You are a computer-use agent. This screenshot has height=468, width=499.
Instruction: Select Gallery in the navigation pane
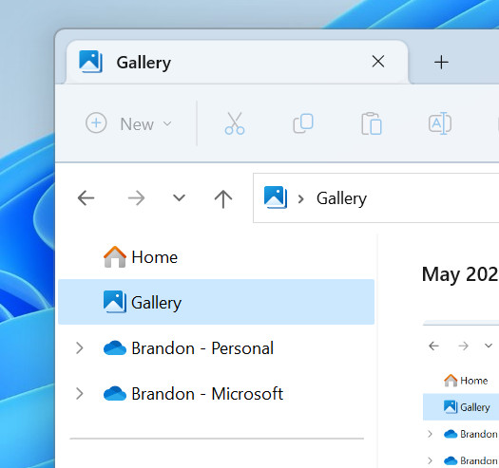[216, 302]
